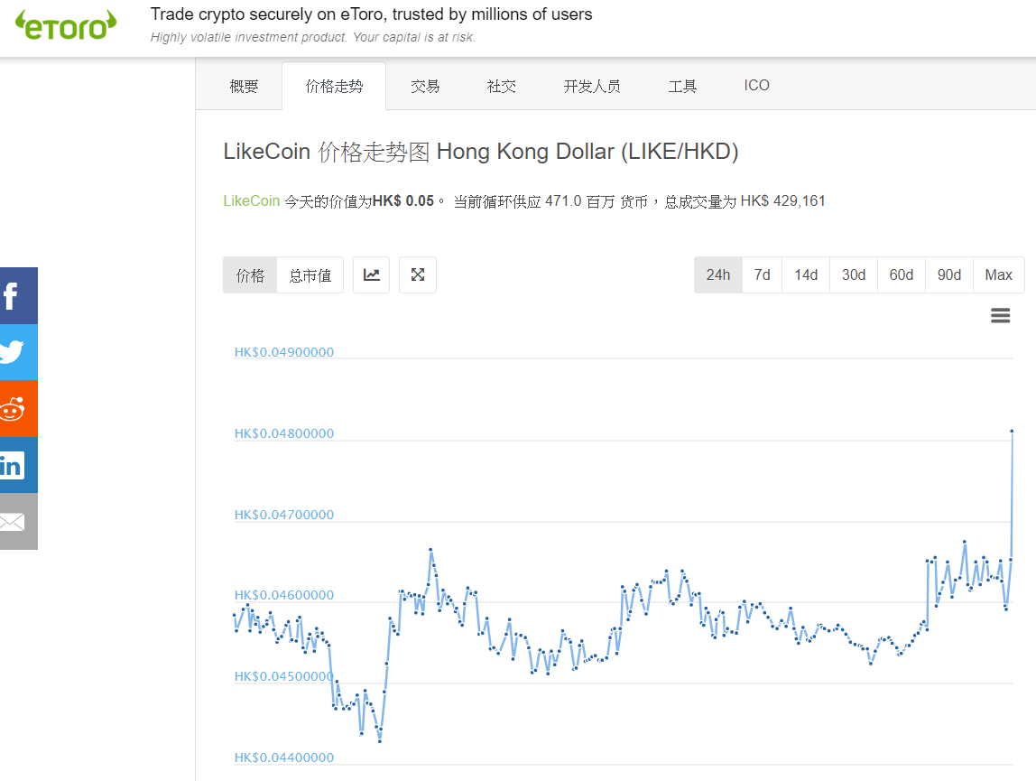Set chart range to 60d
The width and height of the screenshot is (1036, 781).
point(902,275)
